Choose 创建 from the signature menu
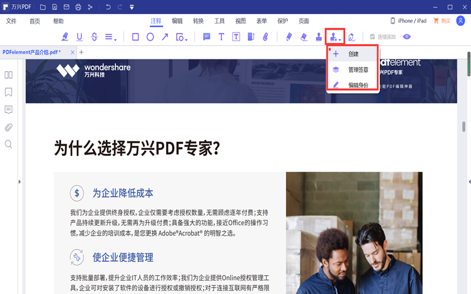Screen dimensions: 471x294 click(353, 54)
